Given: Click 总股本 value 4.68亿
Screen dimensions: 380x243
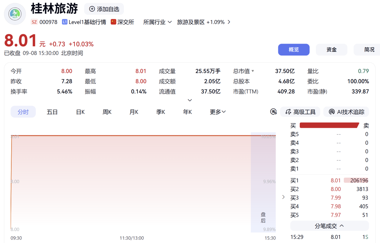Looking at the screenshot, I should click(x=286, y=81).
